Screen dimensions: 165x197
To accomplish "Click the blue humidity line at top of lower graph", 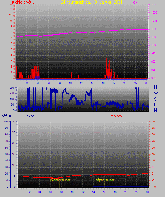I will [84, 123].
